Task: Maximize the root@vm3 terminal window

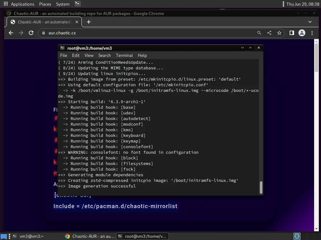Action: 250,48
